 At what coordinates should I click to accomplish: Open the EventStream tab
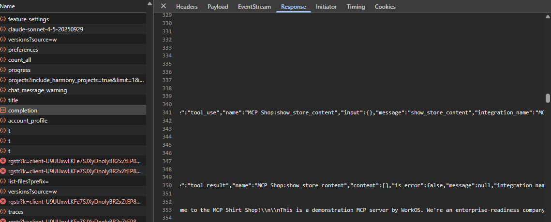tap(254, 7)
